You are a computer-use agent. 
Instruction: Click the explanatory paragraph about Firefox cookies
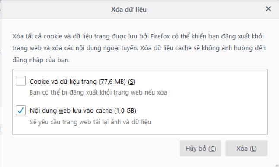(x=139, y=48)
